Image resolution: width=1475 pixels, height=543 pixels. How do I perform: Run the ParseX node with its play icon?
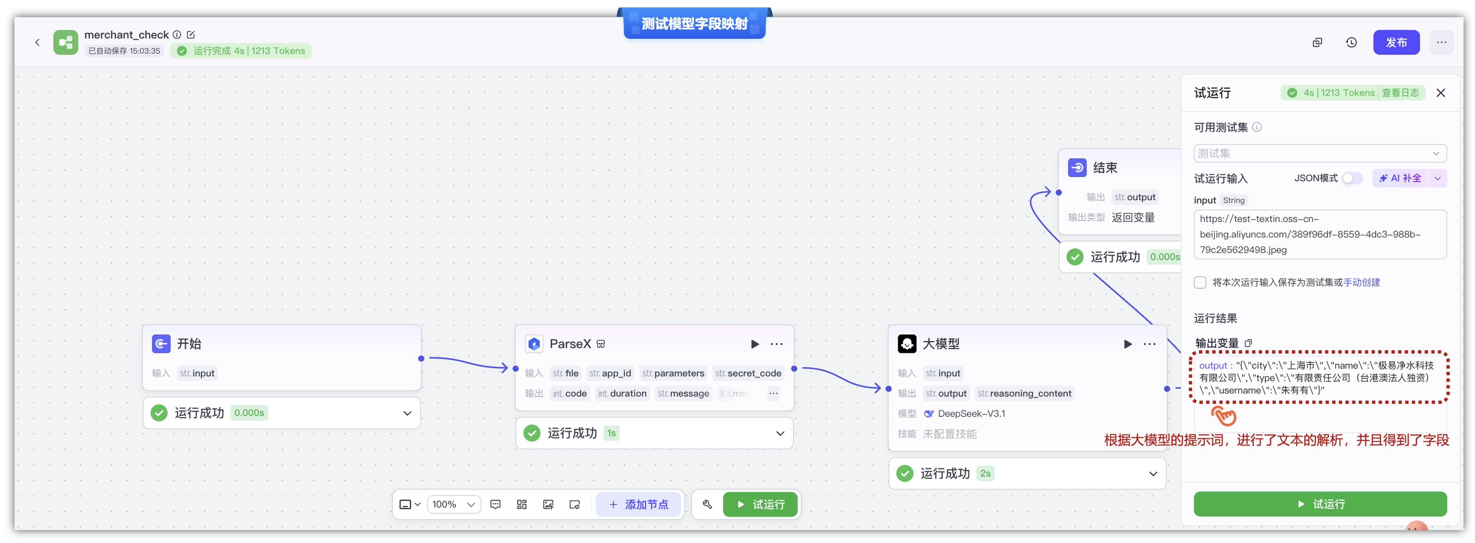tap(754, 344)
